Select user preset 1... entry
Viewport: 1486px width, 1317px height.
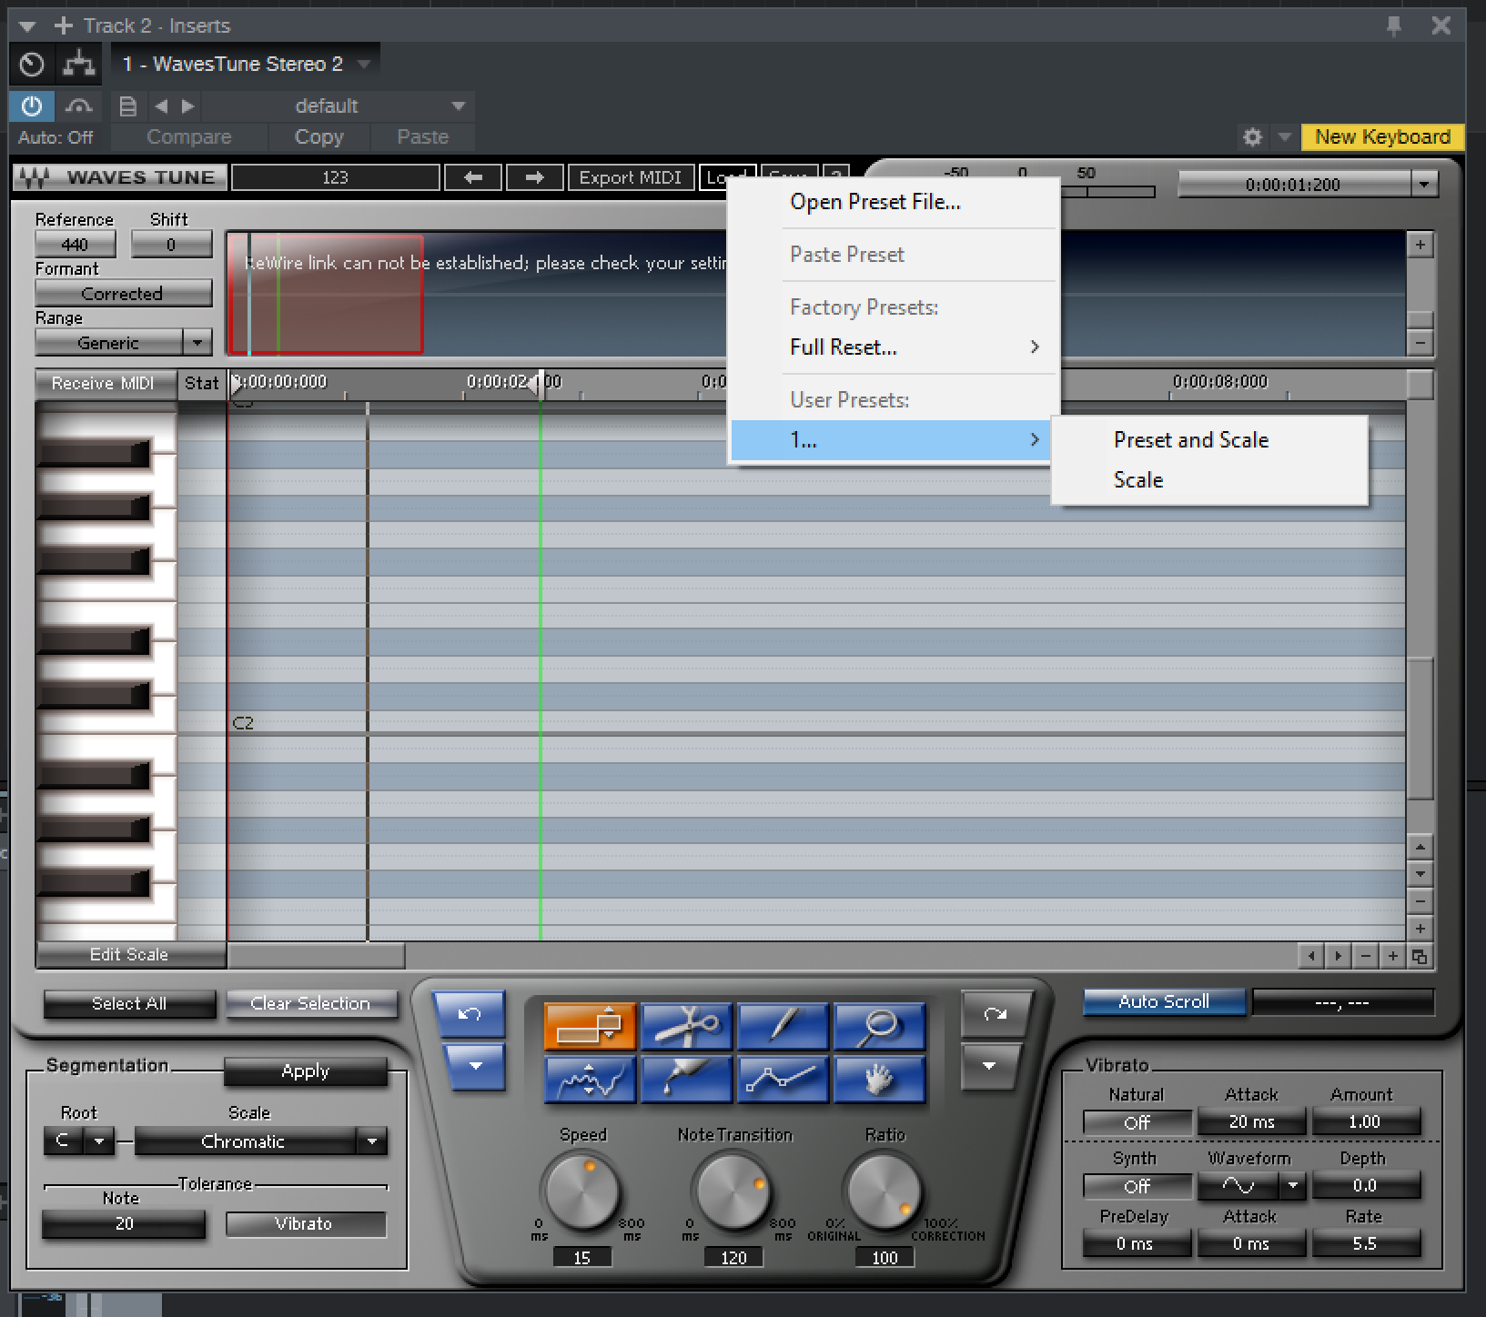pyautogui.click(x=891, y=440)
